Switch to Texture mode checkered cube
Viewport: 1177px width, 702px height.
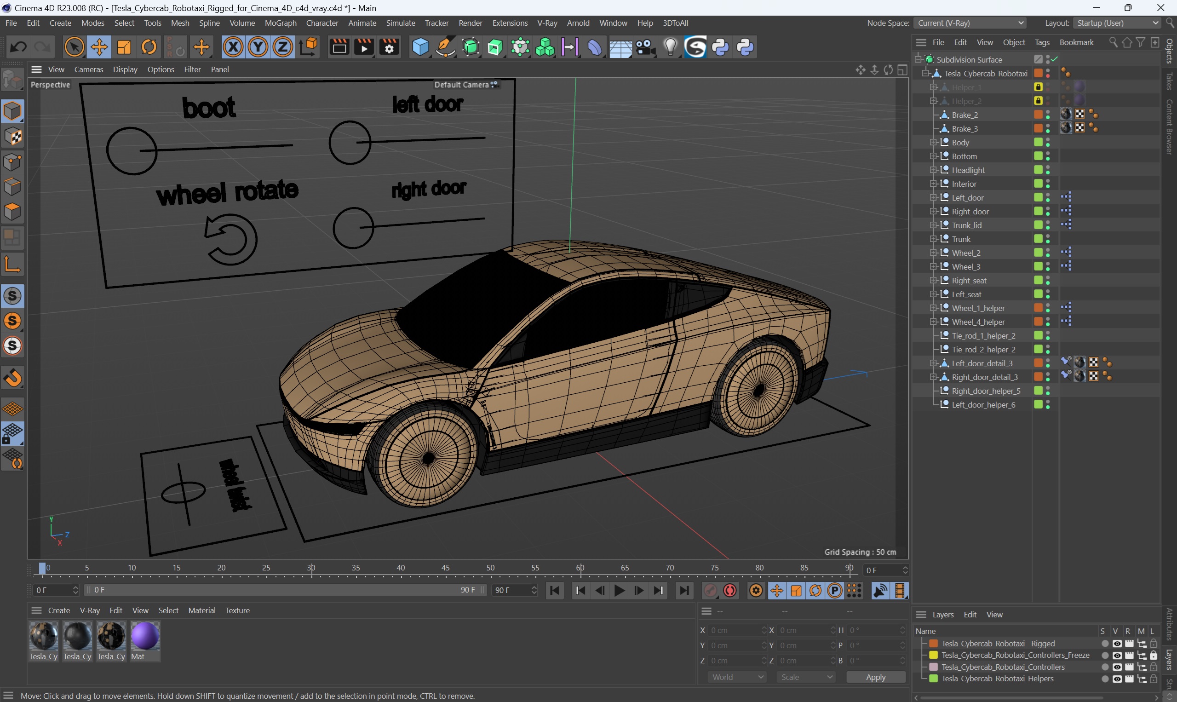click(x=12, y=137)
